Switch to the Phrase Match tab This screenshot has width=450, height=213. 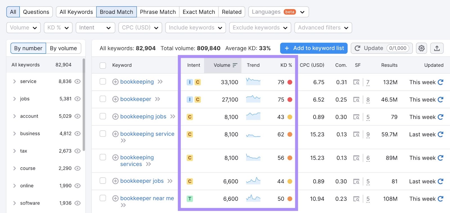click(158, 12)
